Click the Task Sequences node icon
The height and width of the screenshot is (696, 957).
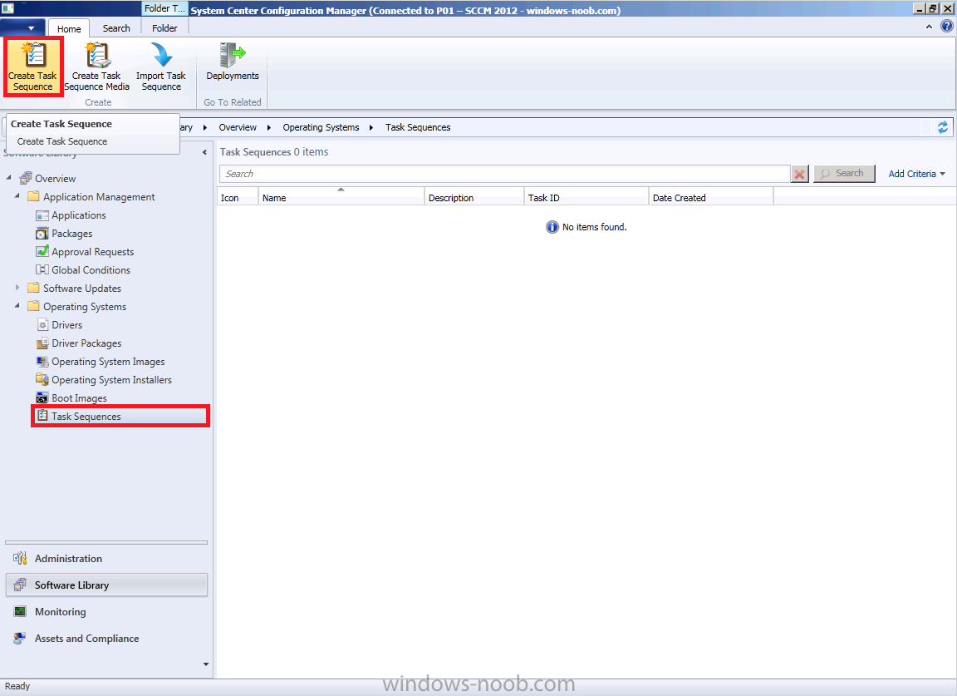tap(42, 416)
